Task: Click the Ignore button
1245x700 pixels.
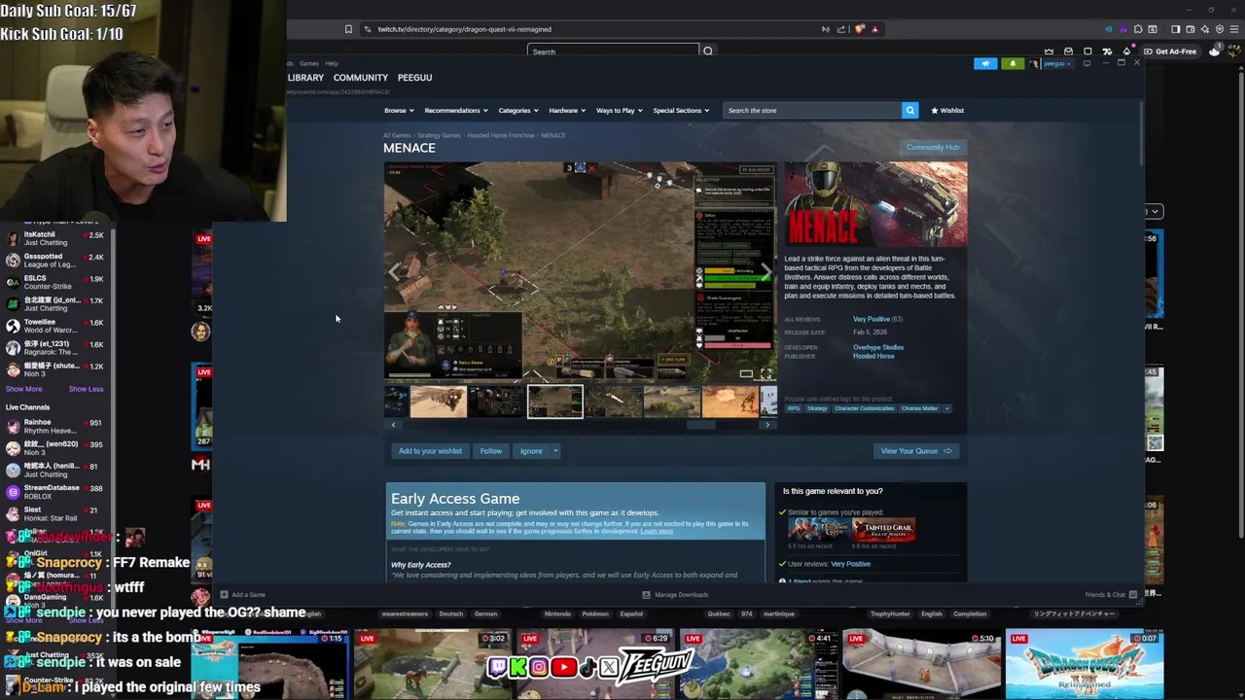Action: point(531,451)
